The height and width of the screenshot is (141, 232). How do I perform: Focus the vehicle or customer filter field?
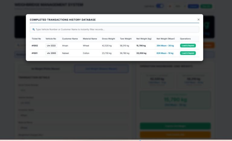coord(114,30)
